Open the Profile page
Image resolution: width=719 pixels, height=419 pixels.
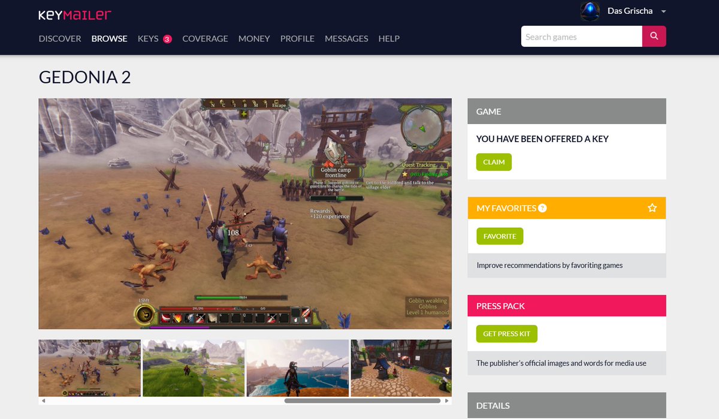tap(297, 38)
